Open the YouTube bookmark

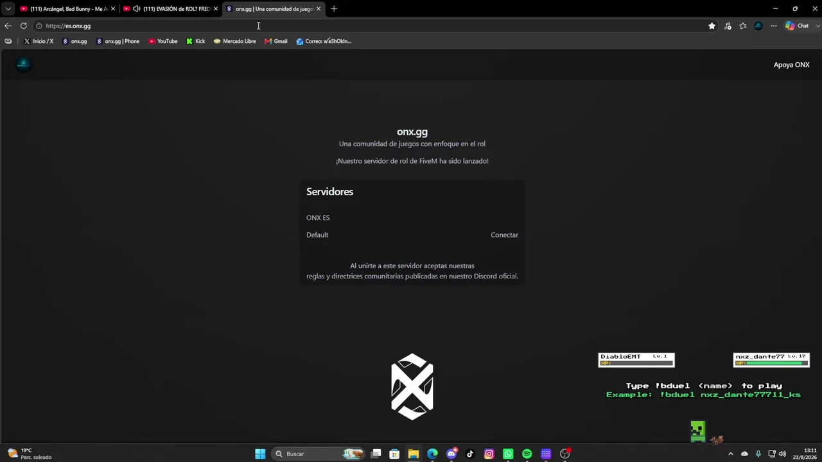[163, 41]
